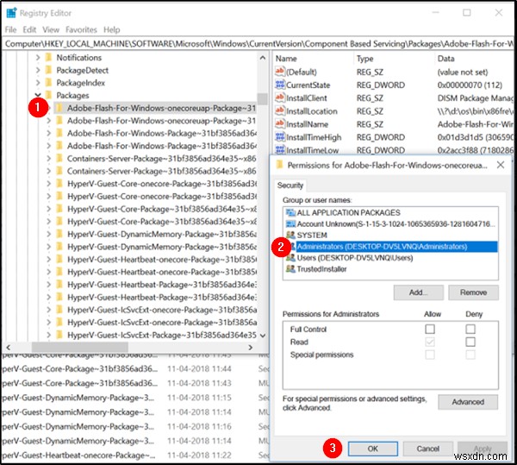The width and height of the screenshot is (517, 465).
Task: Click the CurrentState DWORD value icon
Action: (x=280, y=85)
